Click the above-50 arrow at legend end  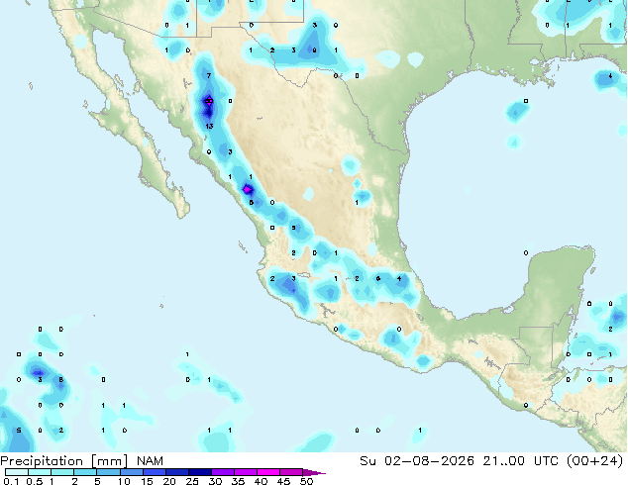tap(314, 472)
